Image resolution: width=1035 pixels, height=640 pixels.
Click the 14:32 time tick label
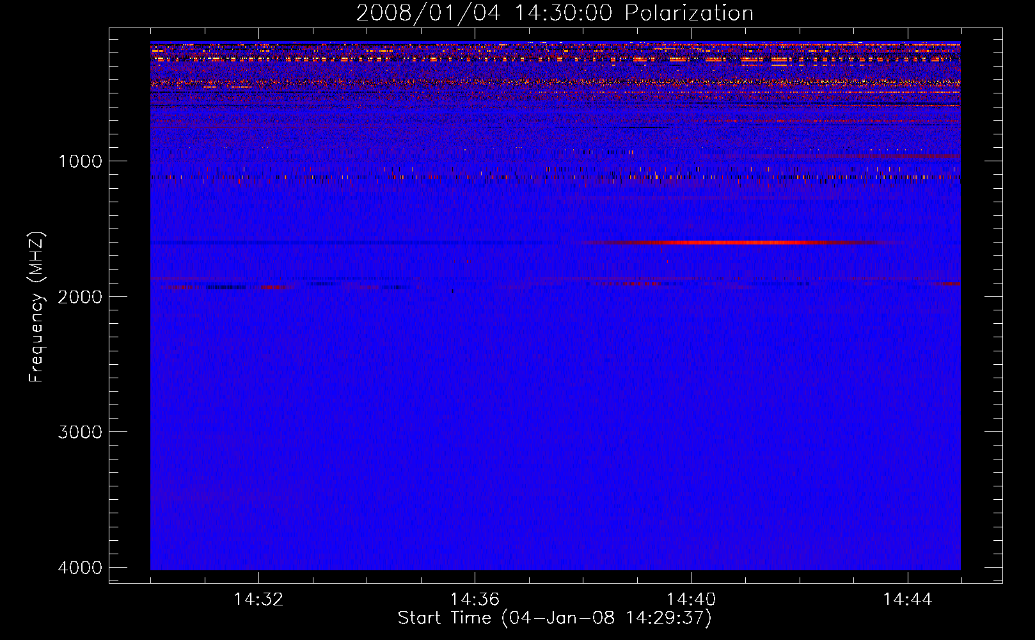(258, 600)
